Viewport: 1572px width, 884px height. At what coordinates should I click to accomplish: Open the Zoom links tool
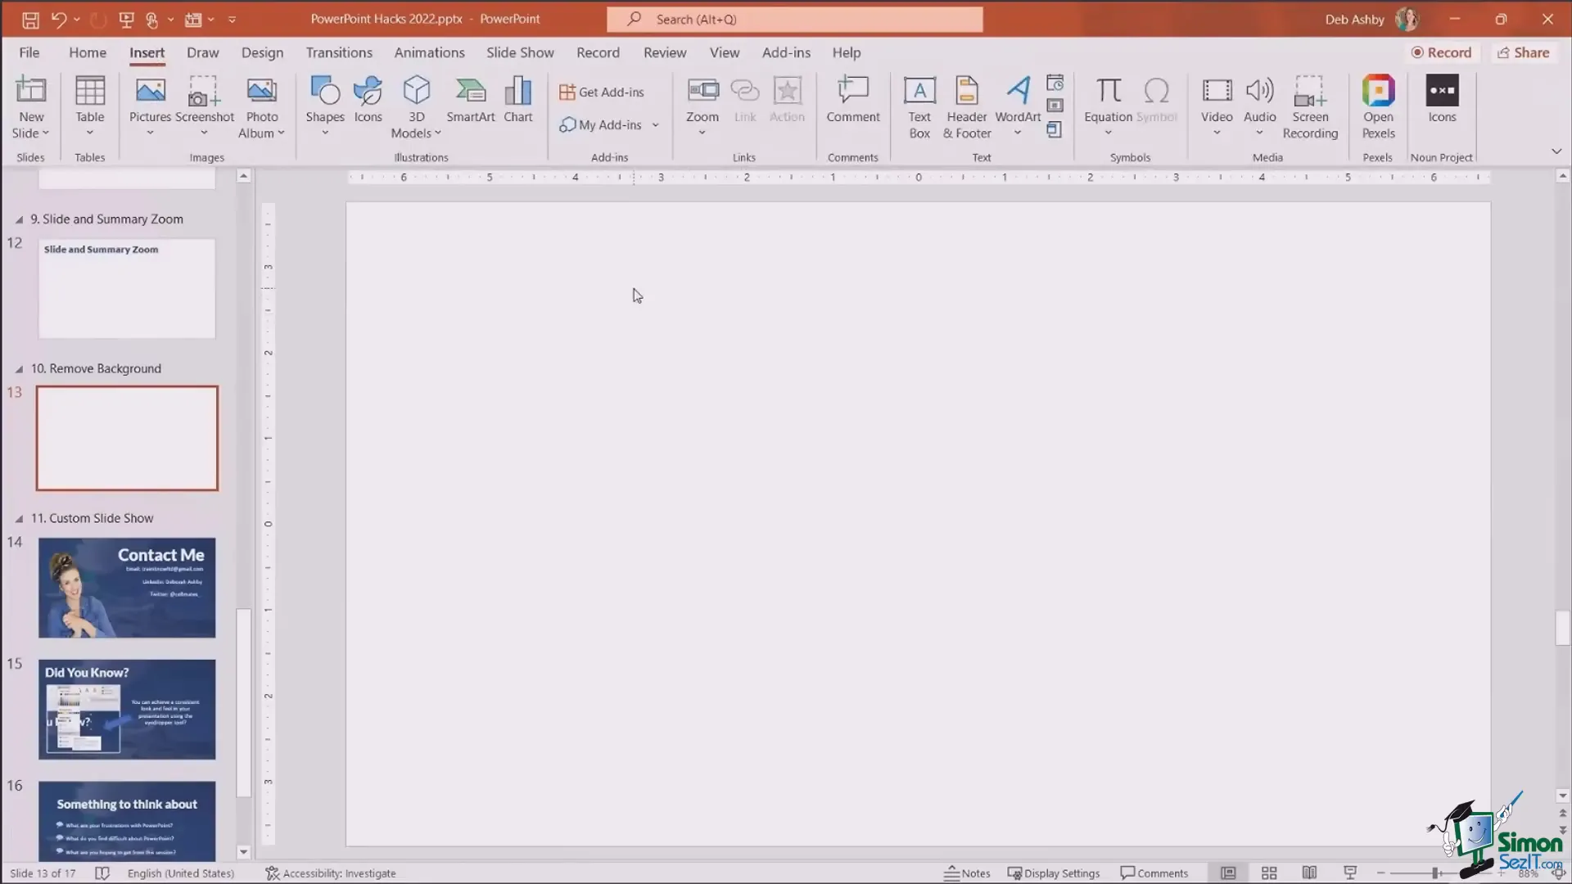pos(702,108)
